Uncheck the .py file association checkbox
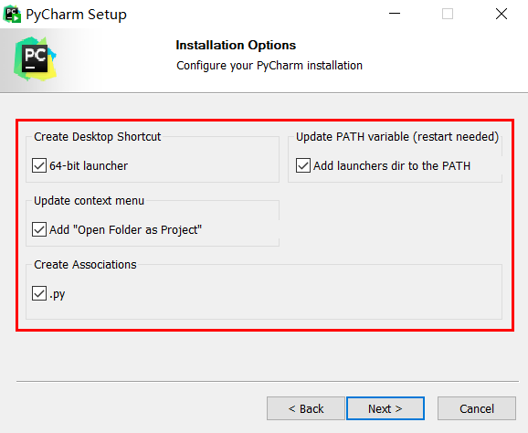This screenshot has height=433, width=528. pyautogui.click(x=39, y=293)
